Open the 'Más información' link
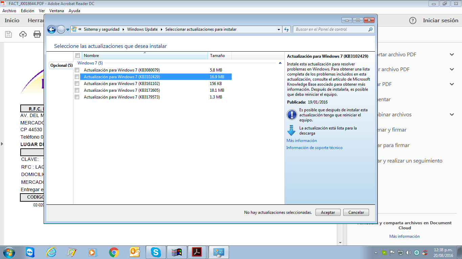 302,141
